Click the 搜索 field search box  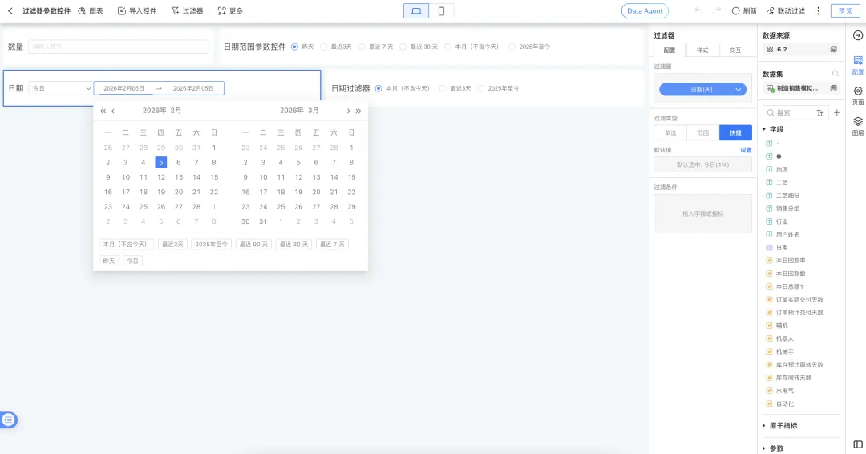(795, 112)
